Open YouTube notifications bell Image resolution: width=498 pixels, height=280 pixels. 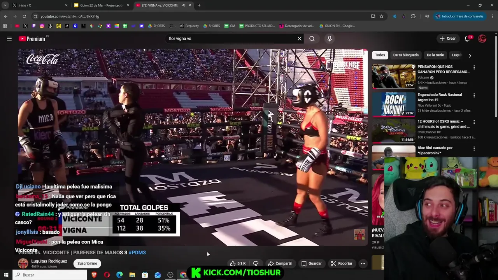467,38
